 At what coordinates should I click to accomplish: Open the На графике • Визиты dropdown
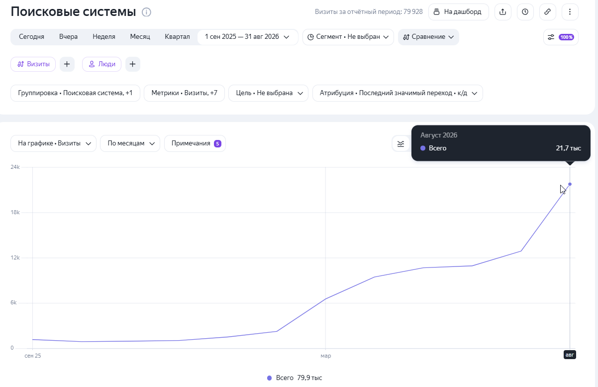coord(53,143)
